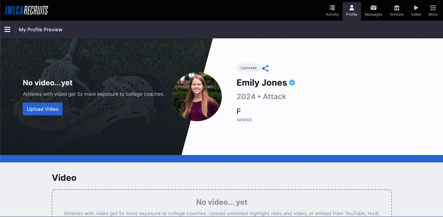Screen dimensions: 443x217
Task: Click the Emily Jones name heading
Action: coord(262,83)
